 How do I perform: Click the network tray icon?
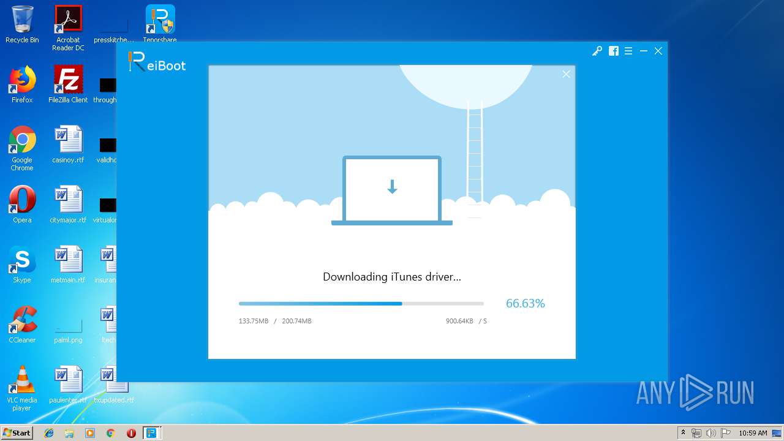click(x=696, y=433)
